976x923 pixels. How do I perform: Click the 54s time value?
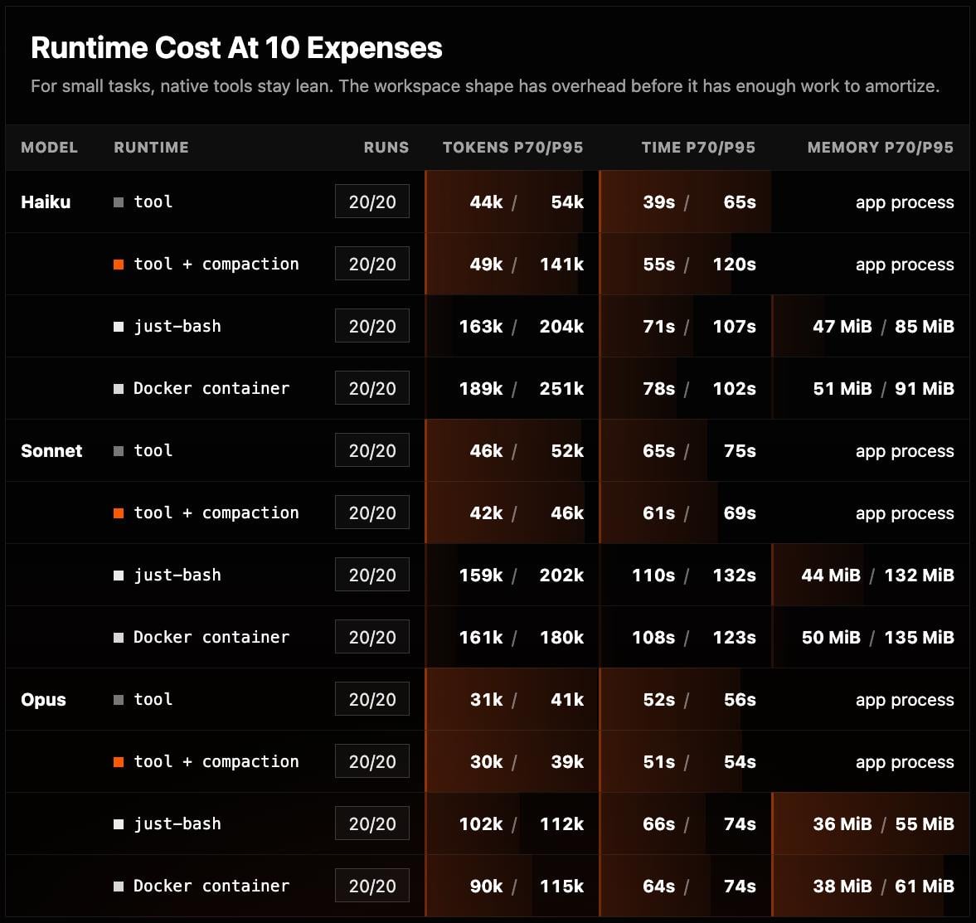coord(740,762)
